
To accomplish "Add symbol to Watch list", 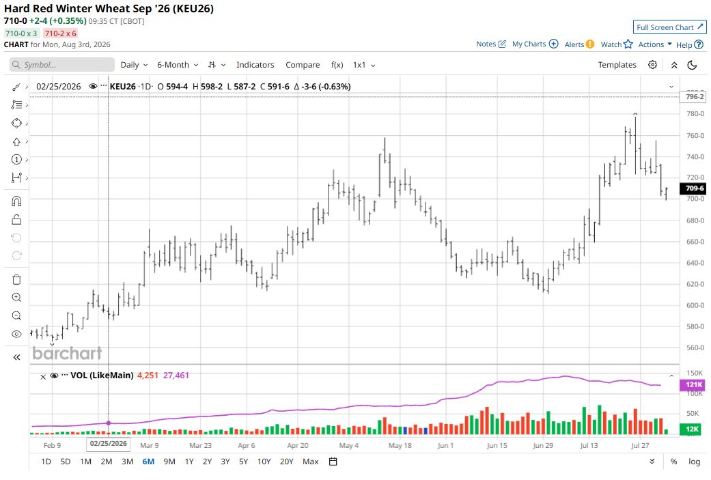I will [617, 44].
